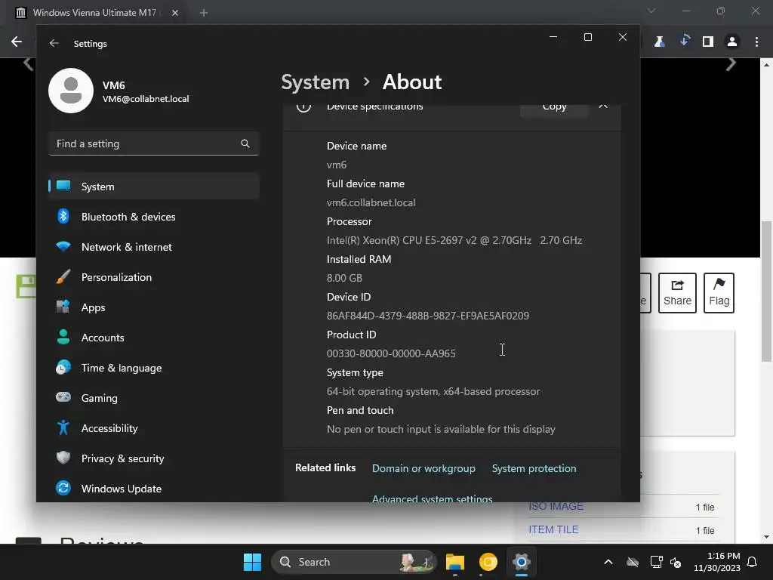Click the Accessibility figure icon
This screenshot has width=773, height=580.
pos(63,427)
